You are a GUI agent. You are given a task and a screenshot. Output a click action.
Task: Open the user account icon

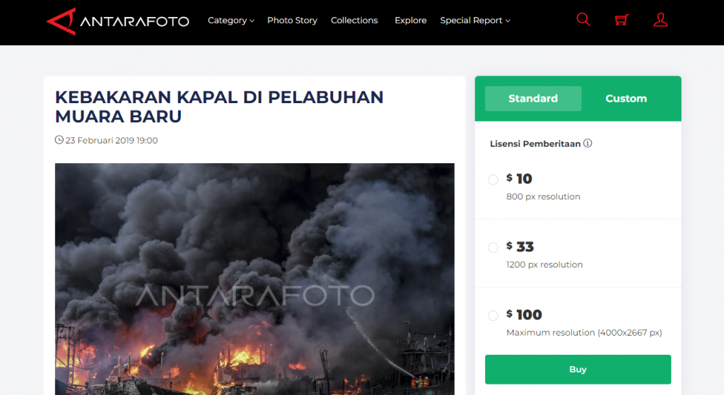tap(660, 19)
